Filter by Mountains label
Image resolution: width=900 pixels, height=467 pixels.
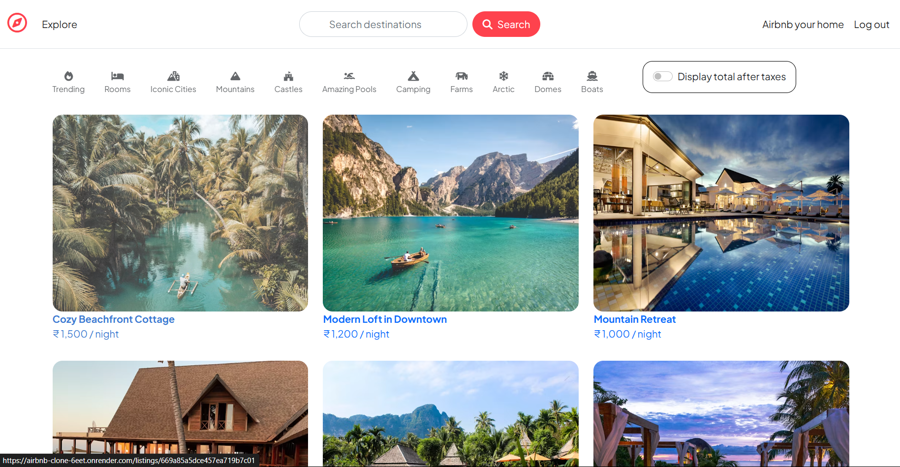pos(235,89)
